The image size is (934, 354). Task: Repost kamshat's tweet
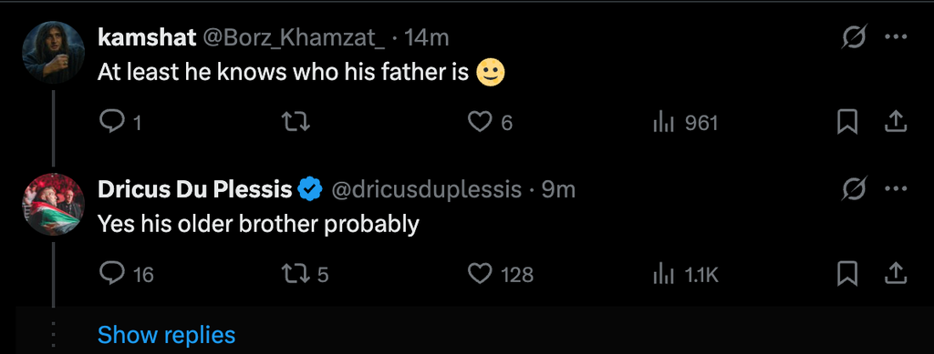[296, 122]
